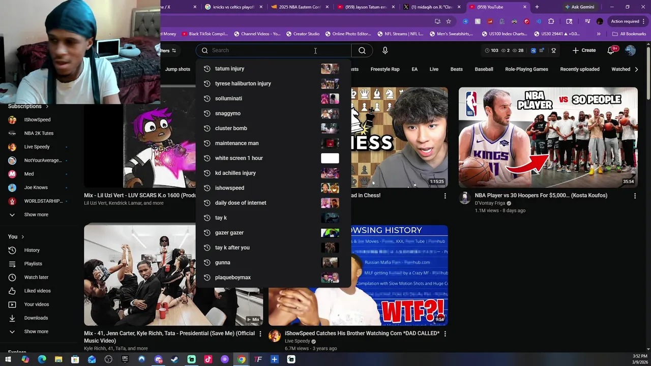Image resolution: width=651 pixels, height=366 pixels.
Task: Select the Role-Playing Games chip
Action: coord(526,69)
